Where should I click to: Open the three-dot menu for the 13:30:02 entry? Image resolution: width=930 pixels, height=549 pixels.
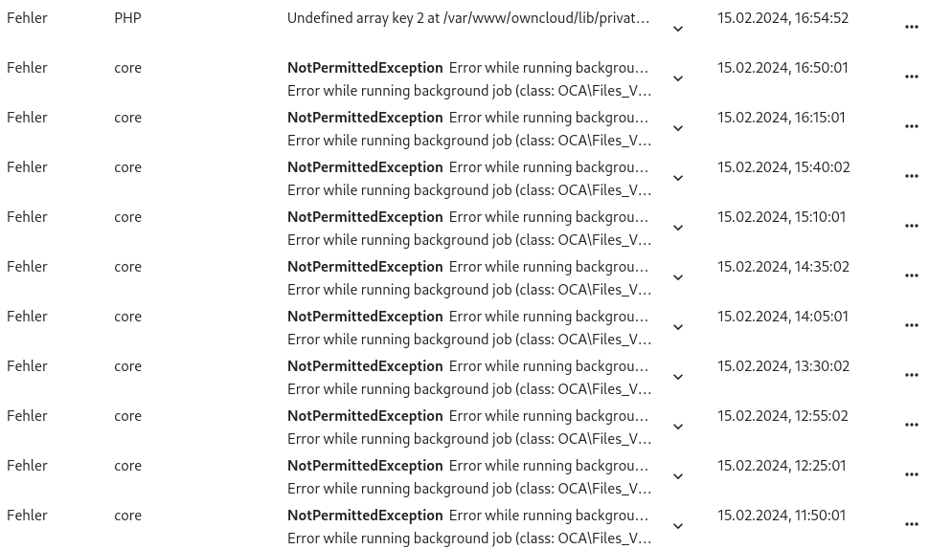click(x=912, y=376)
